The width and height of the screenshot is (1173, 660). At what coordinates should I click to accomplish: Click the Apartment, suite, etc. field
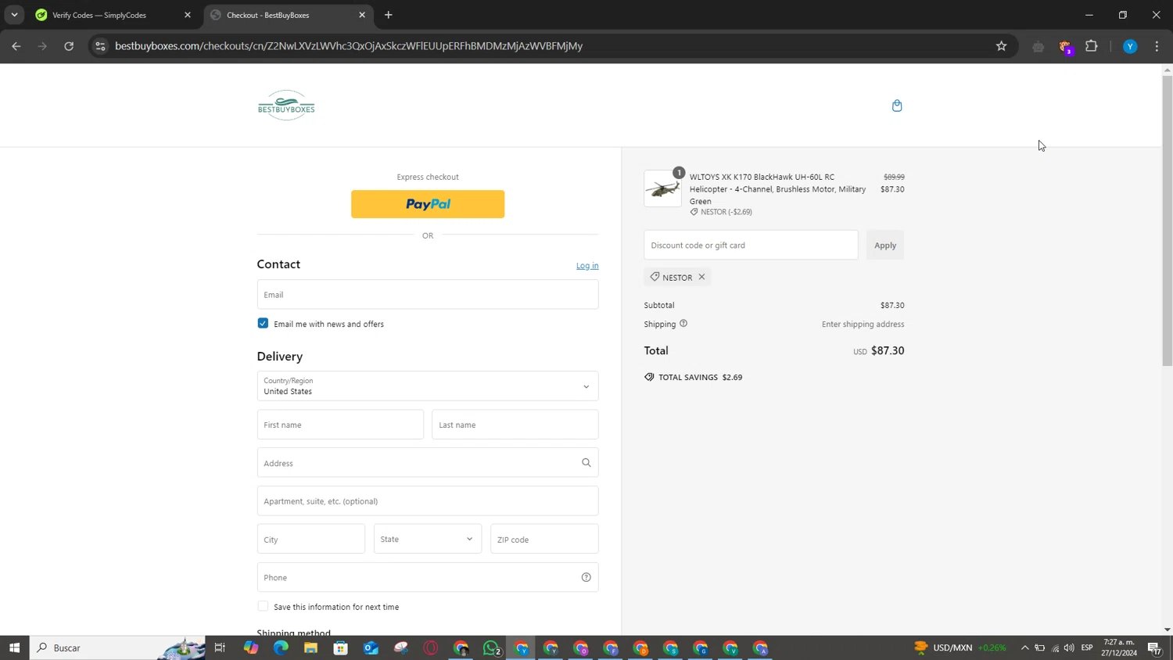[x=428, y=501]
